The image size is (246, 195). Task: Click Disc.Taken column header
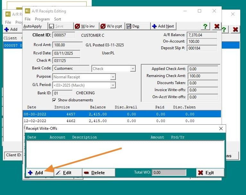coord(184,107)
